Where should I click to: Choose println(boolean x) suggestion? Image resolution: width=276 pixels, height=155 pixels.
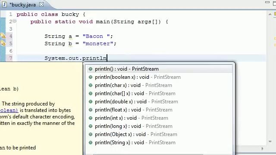coord(160,77)
